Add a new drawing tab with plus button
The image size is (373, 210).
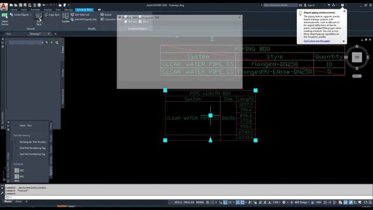(x=55, y=34)
